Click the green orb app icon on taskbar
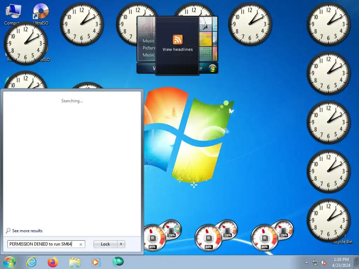This screenshot has height=269, width=359. 118,262
